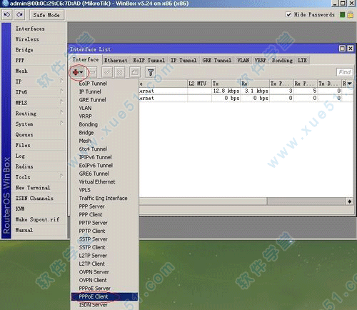Open the column selector dropdown arrow
Screen dimensions: 357x310
click(349, 84)
